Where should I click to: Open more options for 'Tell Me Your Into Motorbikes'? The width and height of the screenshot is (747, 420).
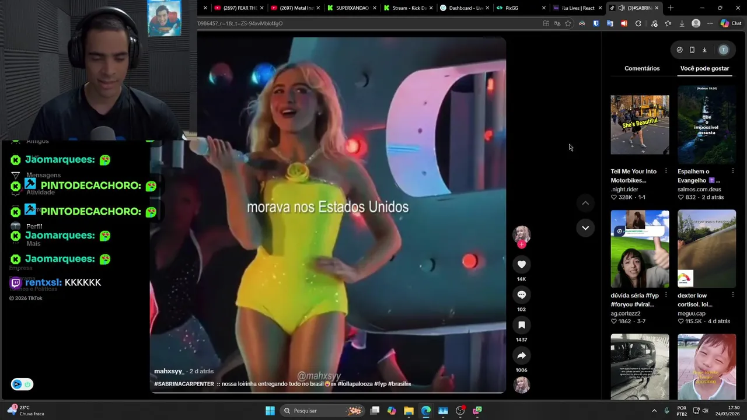tap(666, 171)
